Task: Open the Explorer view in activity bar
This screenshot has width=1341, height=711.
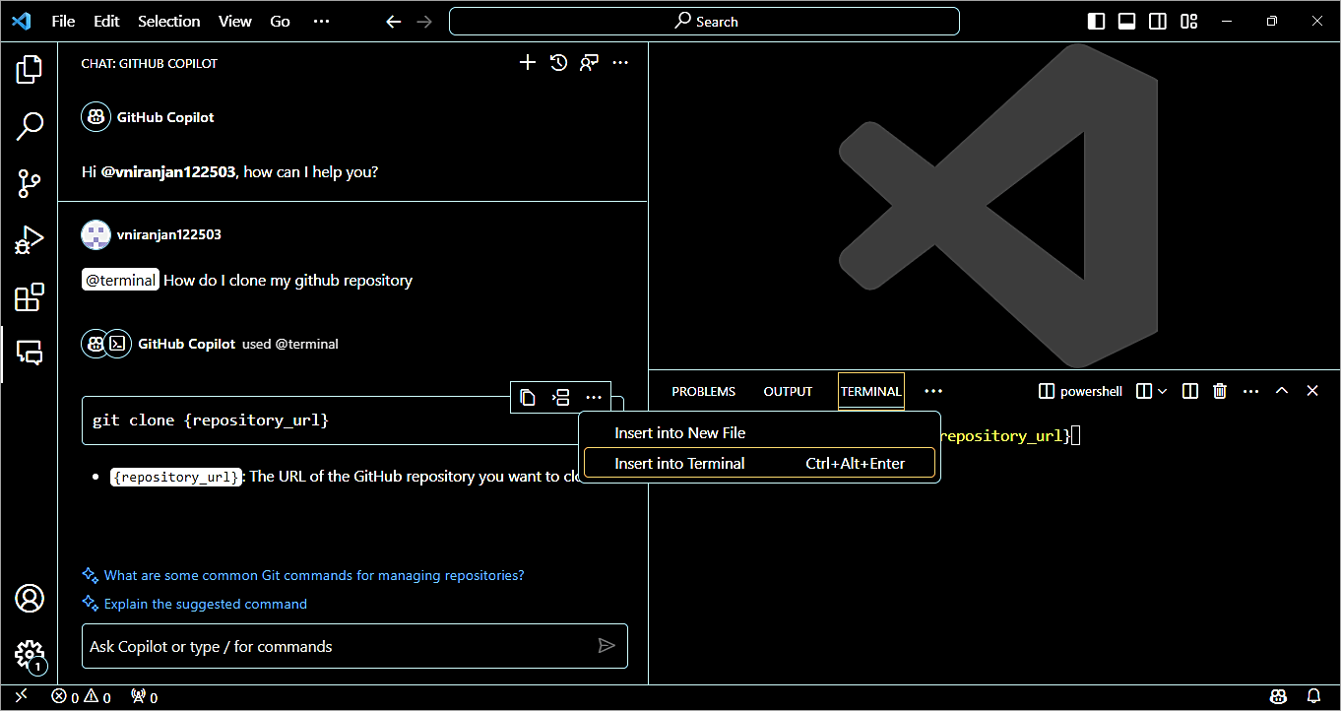Action: click(x=30, y=69)
